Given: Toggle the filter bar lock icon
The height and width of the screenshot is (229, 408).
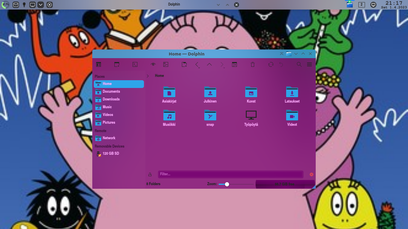Looking at the screenshot, I should pyautogui.click(x=150, y=174).
